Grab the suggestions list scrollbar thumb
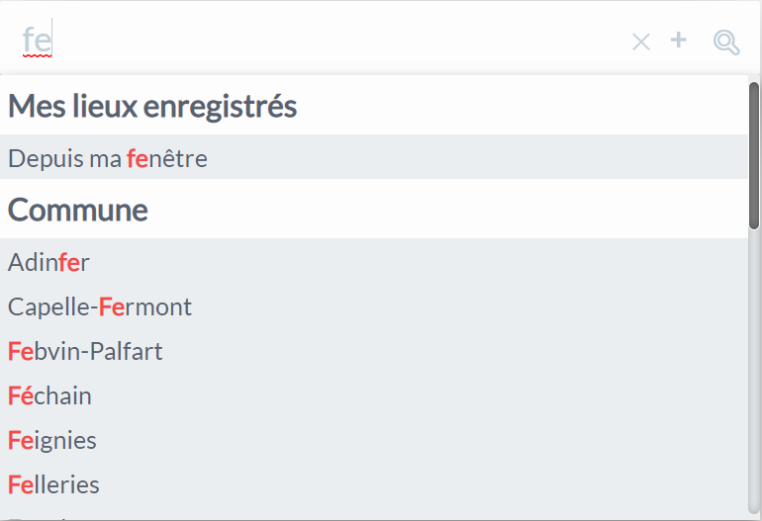 point(754,156)
